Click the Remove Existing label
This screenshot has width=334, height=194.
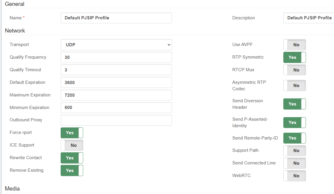pyautogui.click(x=26, y=170)
